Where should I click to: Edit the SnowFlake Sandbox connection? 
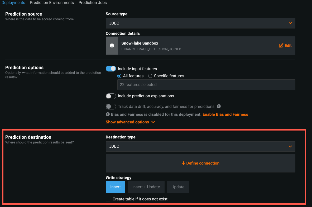(x=285, y=46)
